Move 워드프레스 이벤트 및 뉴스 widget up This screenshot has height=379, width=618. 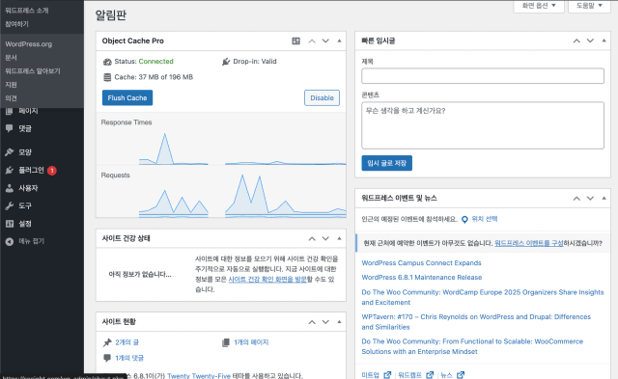[x=576, y=199]
